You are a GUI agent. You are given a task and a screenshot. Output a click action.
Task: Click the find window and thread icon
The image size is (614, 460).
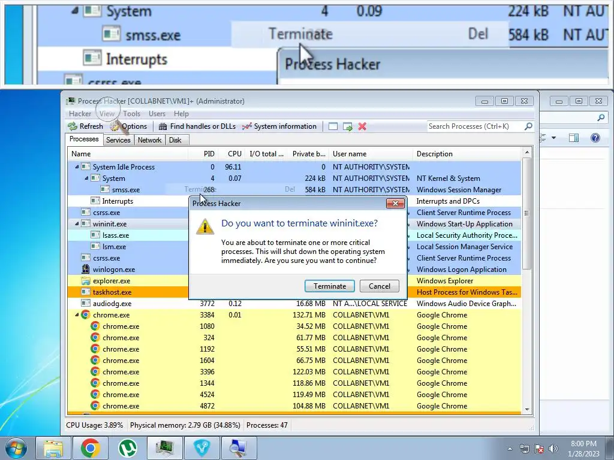point(347,126)
